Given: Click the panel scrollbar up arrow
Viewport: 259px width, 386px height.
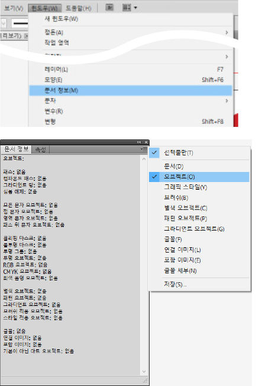Looking at the screenshot, I should pos(144,159).
